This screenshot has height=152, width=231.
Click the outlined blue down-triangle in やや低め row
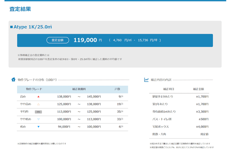(38, 119)
